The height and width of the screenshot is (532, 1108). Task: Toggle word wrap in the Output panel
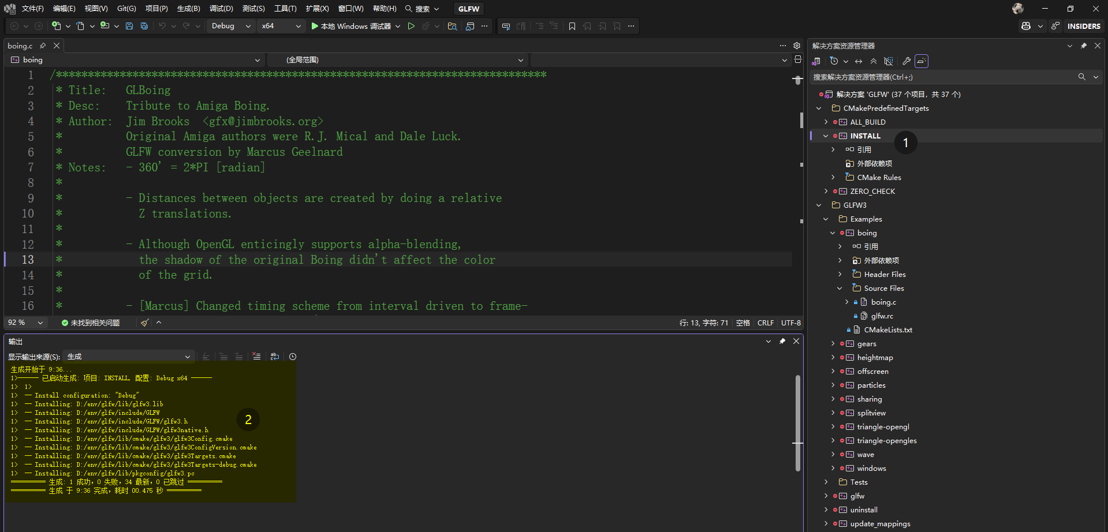click(x=275, y=357)
